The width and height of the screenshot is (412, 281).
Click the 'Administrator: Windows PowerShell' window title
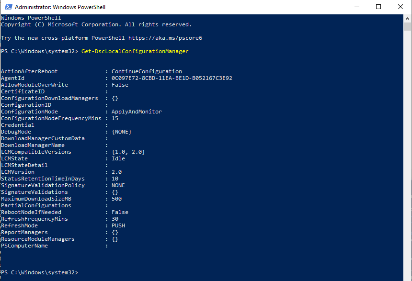coord(60,7)
